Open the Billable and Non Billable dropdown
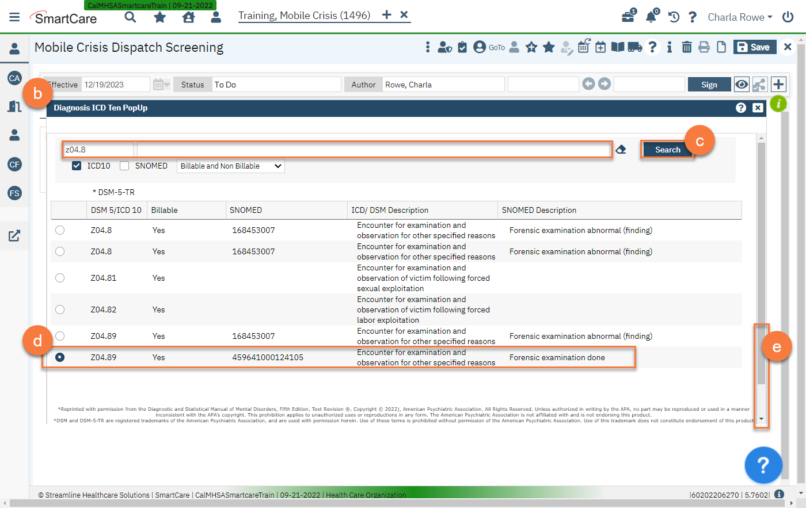Screen dimensions: 806x508 pyautogui.click(x=230, y=166)
